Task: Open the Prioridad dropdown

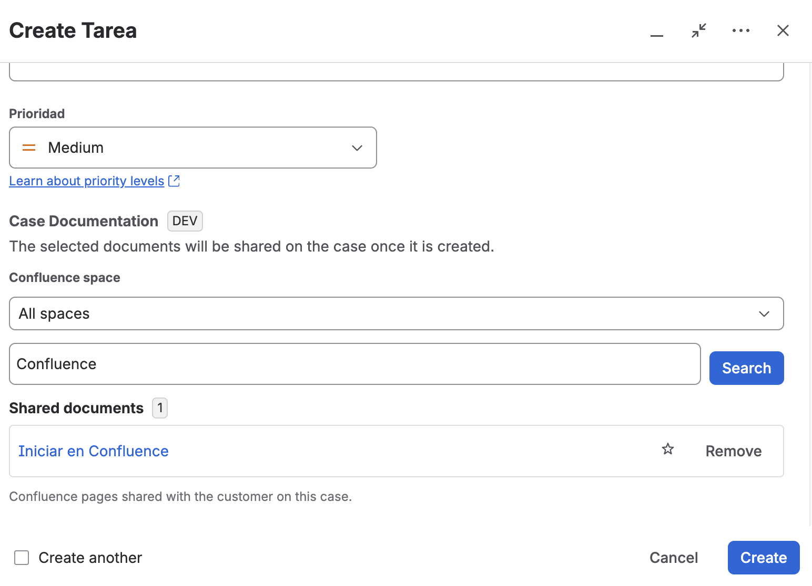Action: tap(193, 148)
